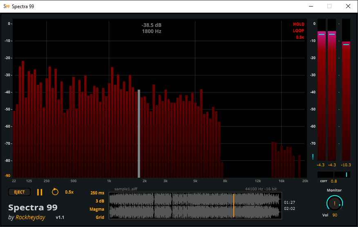Click the orange playhead in waveform
Image resolution: width=358 pixels, height=227 pixels.
pos(234,205)
